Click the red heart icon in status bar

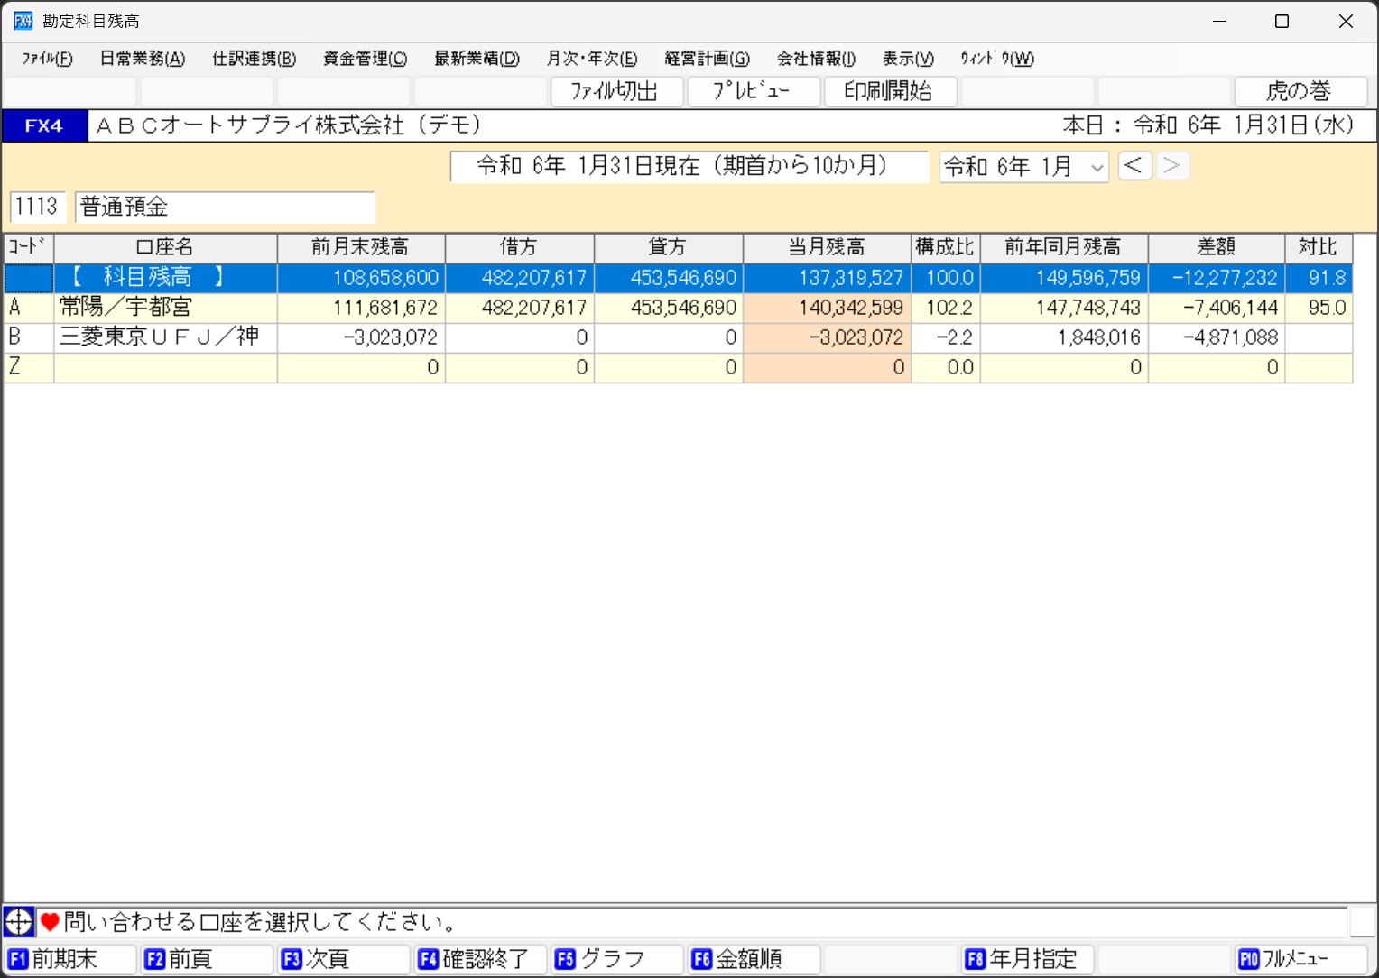point(50,921)
